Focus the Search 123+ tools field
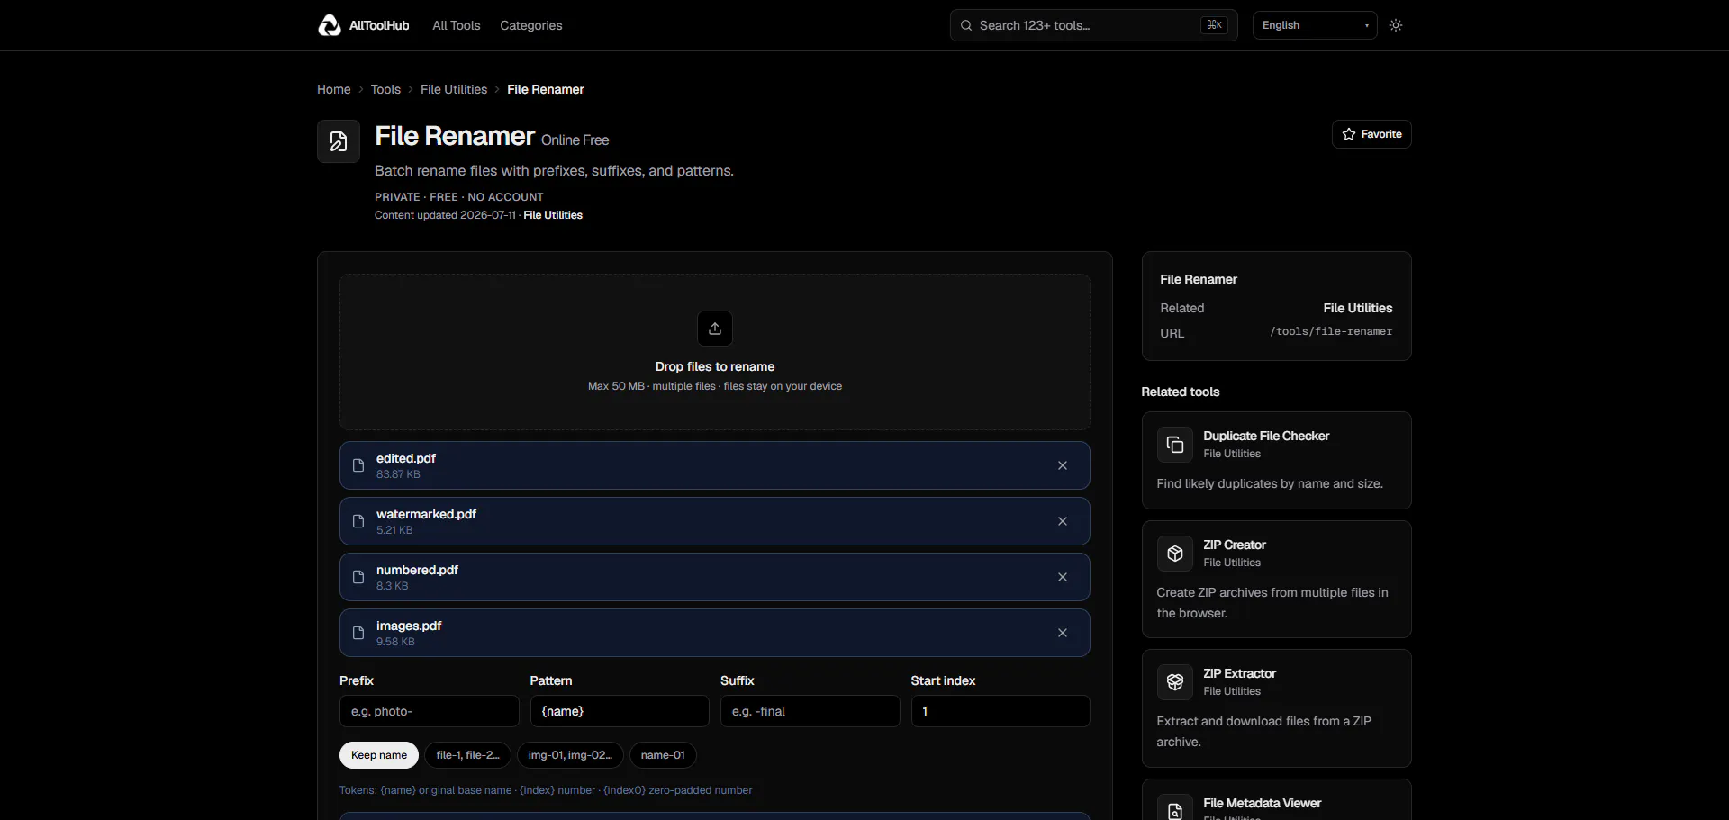1729x820 pixels. tap(1093, 25)
